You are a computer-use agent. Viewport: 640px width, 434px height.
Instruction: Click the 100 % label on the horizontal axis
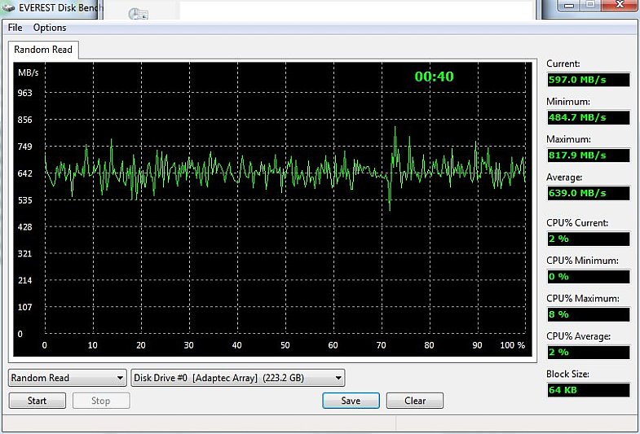click(513, 345)
